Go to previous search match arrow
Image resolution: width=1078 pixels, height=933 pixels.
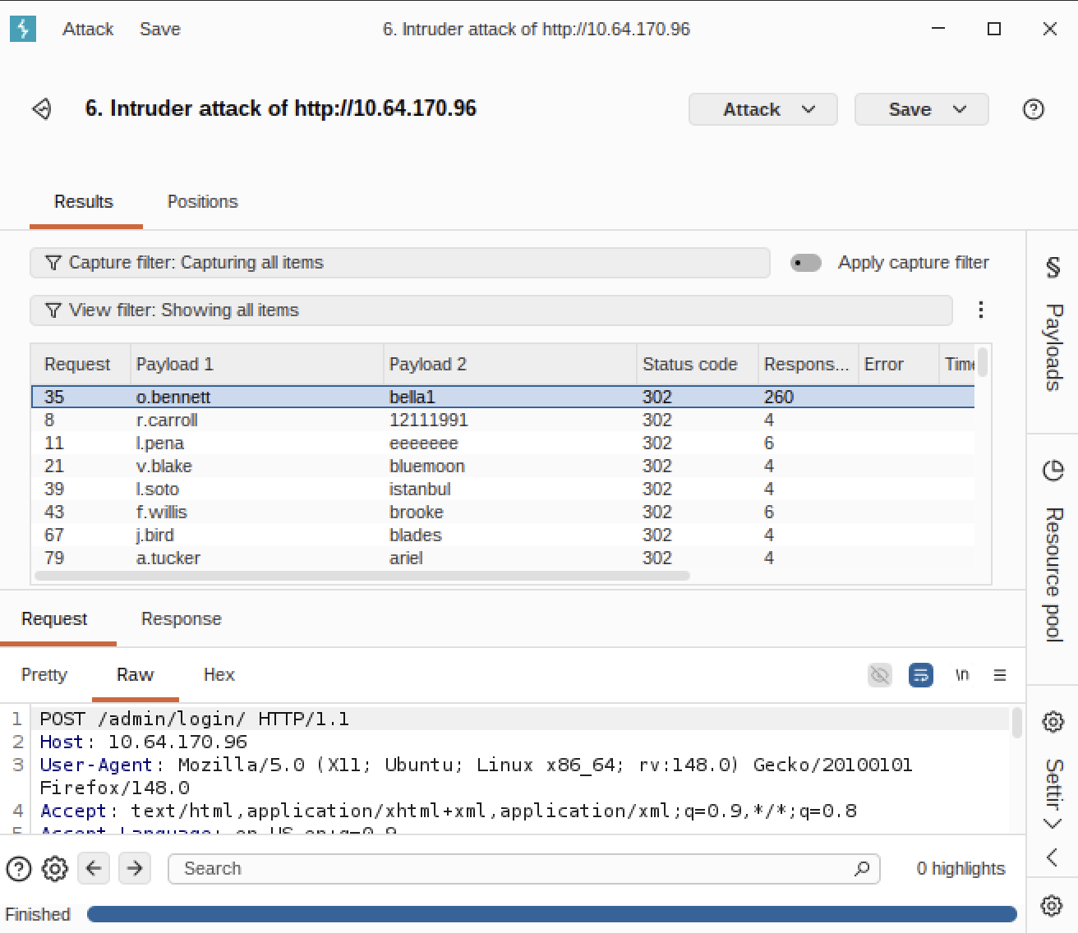click(x=94, y=868)
